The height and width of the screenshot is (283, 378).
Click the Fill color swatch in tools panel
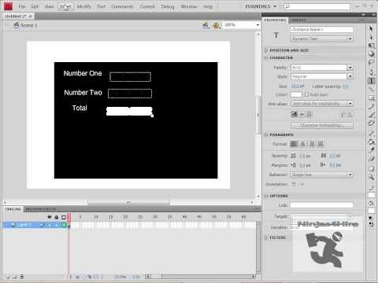click(x=371, y=211)
